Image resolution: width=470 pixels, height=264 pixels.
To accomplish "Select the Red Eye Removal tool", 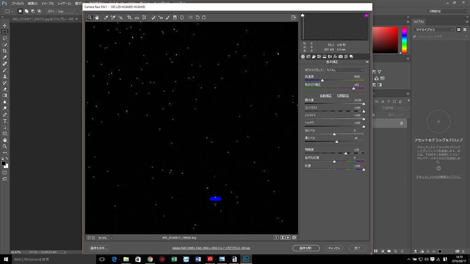I will click(x=160, y=18).
